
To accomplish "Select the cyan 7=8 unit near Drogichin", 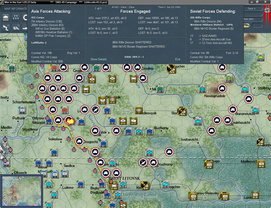I will pos(165,184).
